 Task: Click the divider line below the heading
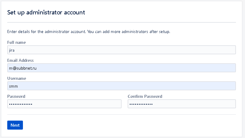[x=121, y=22]
